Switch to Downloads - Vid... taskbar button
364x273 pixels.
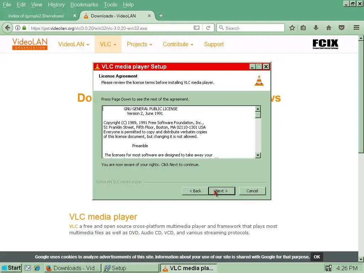point(73,268)
